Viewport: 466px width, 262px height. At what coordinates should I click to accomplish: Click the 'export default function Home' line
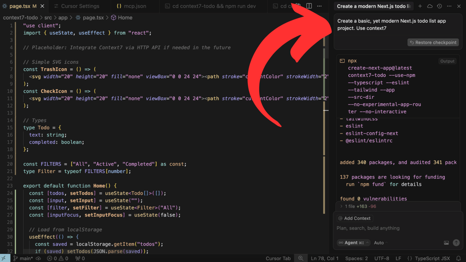70,186
